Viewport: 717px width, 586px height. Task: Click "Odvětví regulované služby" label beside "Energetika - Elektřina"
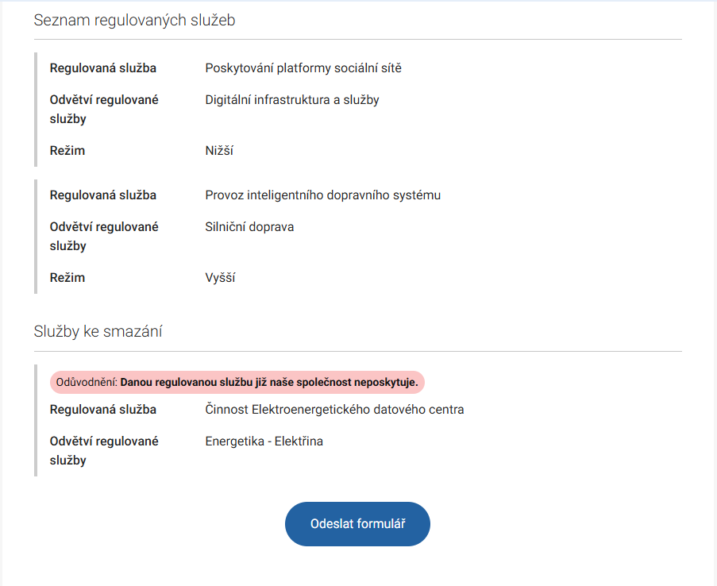tap(104, 451)
